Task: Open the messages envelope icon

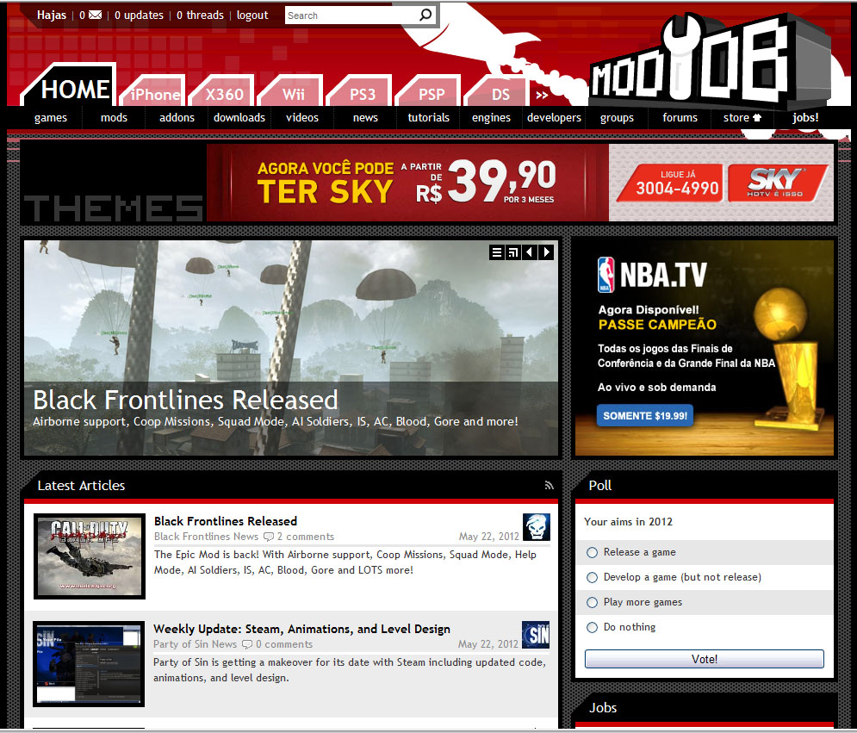Action: [95, 16]
